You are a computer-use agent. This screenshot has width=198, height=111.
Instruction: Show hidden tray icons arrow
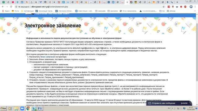tap(172, 108)
